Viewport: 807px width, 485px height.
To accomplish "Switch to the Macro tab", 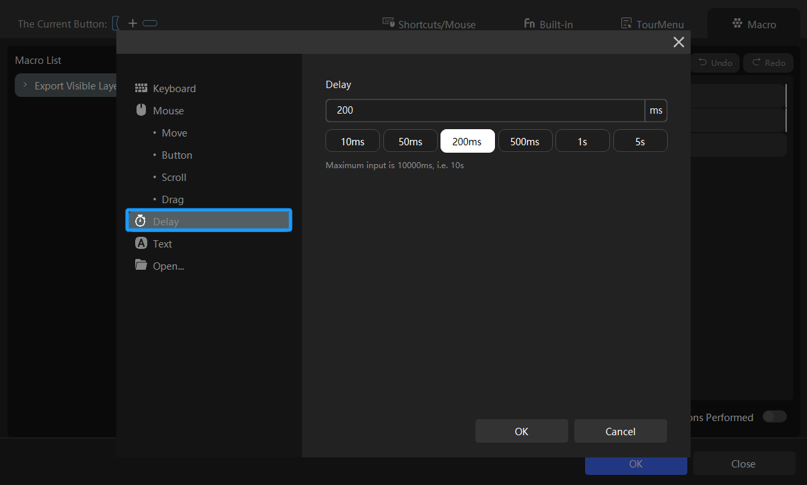I will [754, 24].
